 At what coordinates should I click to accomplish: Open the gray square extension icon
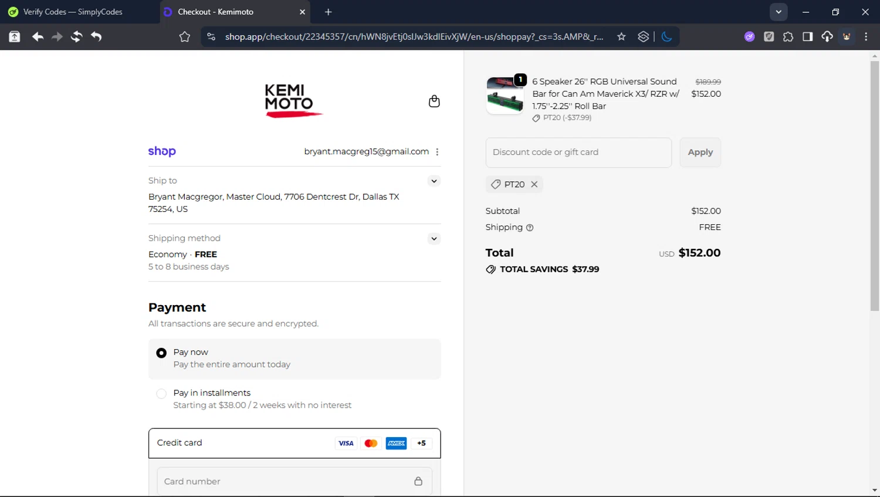pos(769,36)
